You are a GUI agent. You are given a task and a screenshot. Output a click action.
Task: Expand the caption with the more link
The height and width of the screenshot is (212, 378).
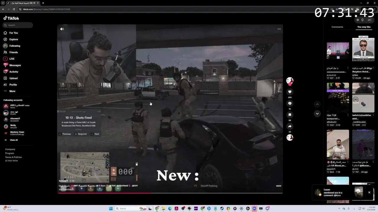(278, 186)
